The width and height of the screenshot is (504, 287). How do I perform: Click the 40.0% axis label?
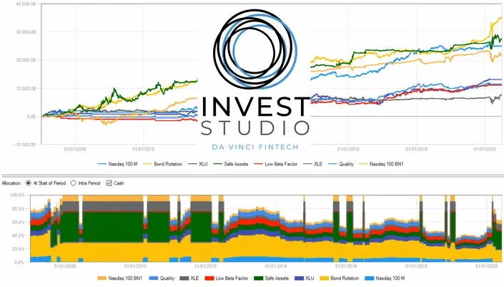coord(19,236)
